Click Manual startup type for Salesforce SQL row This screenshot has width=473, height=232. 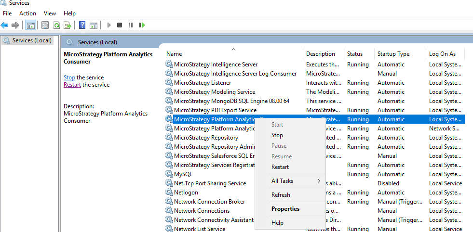(x=387, y=156)
